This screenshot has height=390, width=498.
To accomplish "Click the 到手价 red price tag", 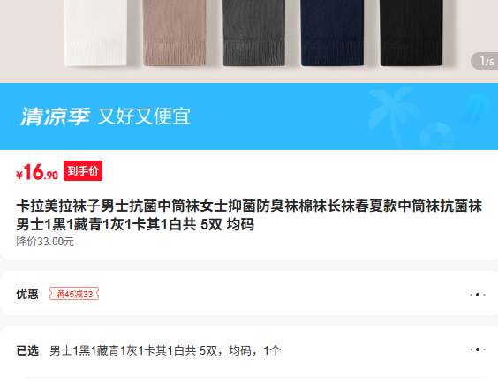I will (83, 170).
